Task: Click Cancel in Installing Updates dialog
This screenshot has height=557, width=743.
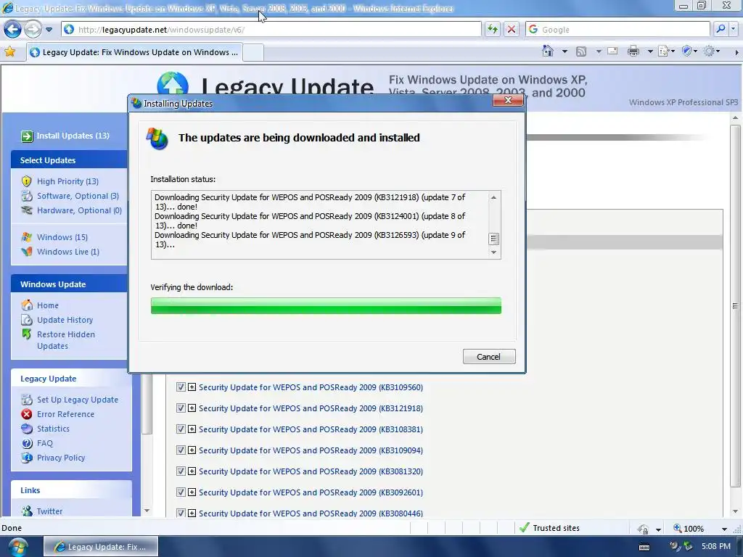Action: coord(489,357)
